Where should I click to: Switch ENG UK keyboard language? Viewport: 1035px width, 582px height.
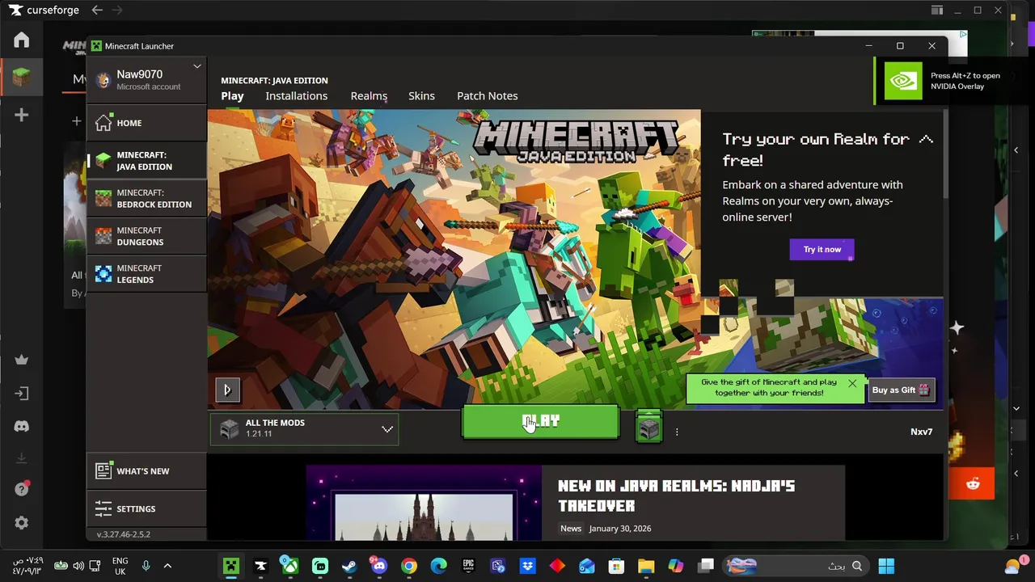point(120,566)
